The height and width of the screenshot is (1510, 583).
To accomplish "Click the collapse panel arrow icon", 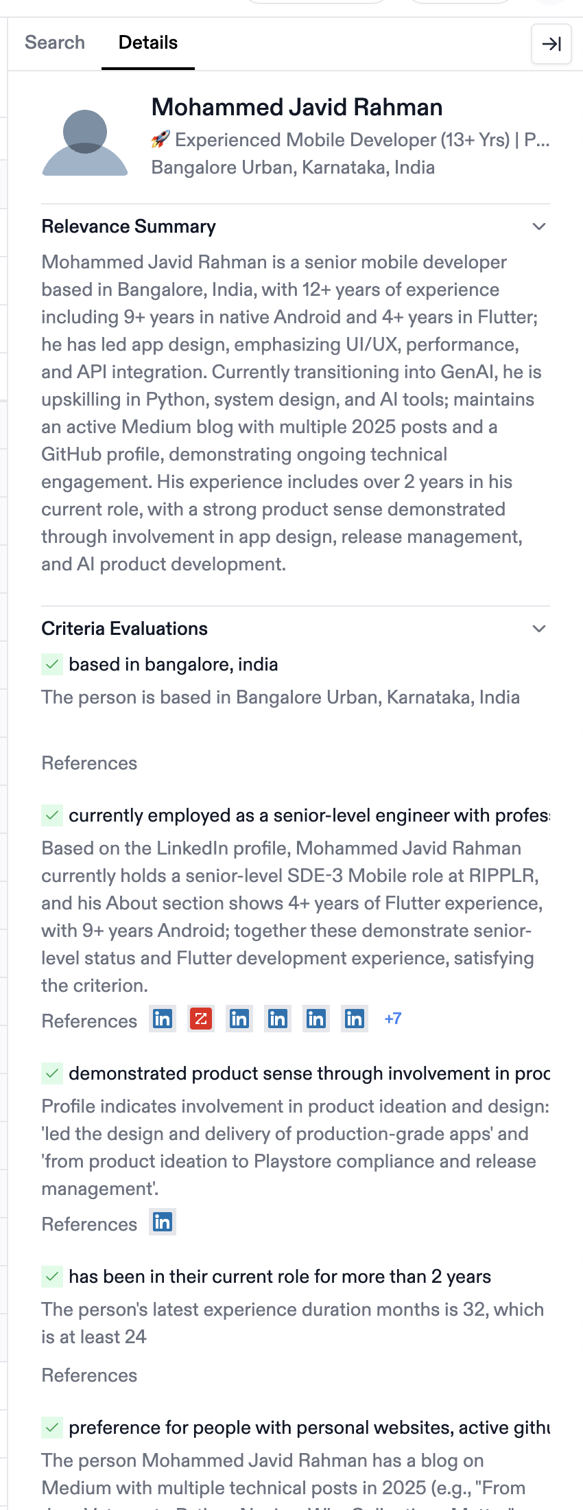I will pyautogui.click(x=551, y=44).
